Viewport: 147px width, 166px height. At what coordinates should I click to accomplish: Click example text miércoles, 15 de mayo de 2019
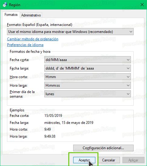[x=69, y=123]
